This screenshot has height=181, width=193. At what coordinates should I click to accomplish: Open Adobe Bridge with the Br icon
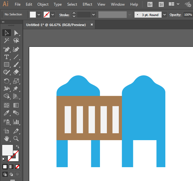[x=150, y=4]
